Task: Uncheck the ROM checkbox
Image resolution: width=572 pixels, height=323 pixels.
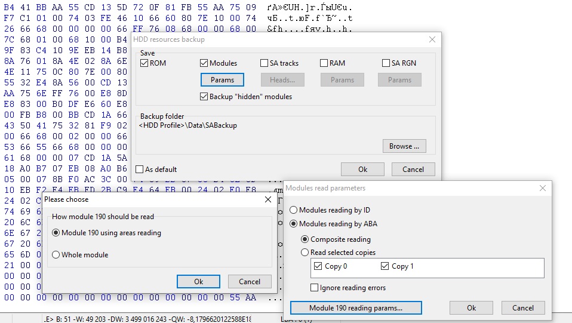Action: 144,63
